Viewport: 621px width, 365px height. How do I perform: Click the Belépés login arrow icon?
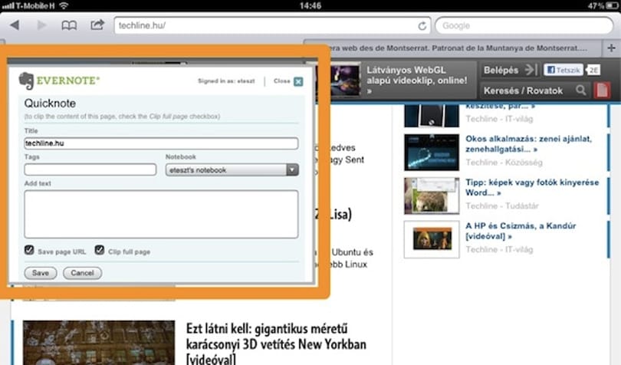530,70
